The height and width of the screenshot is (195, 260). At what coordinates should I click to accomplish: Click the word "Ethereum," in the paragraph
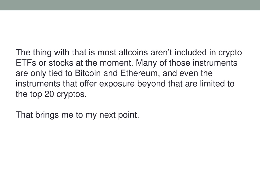click(140, 73)
